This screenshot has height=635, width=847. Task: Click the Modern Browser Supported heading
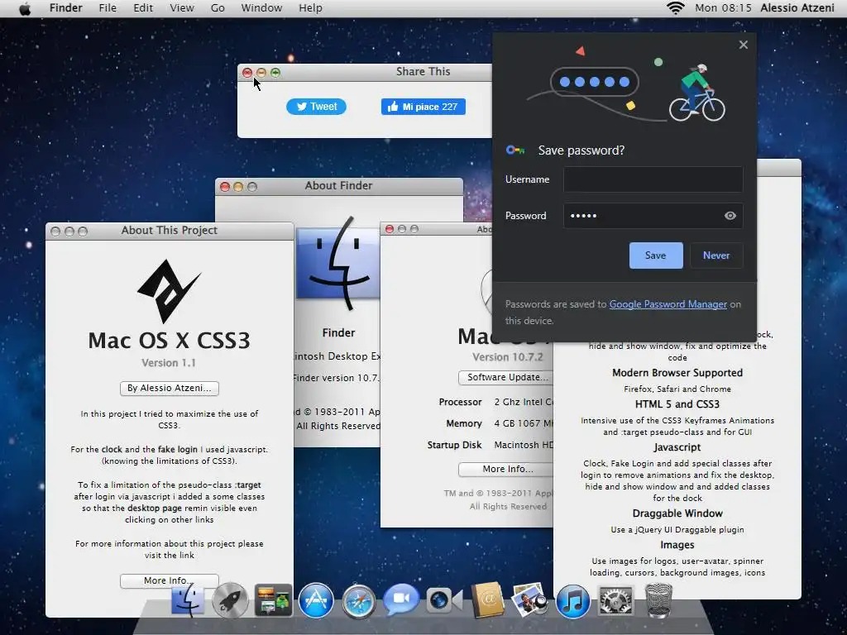[x=677, y=373]
